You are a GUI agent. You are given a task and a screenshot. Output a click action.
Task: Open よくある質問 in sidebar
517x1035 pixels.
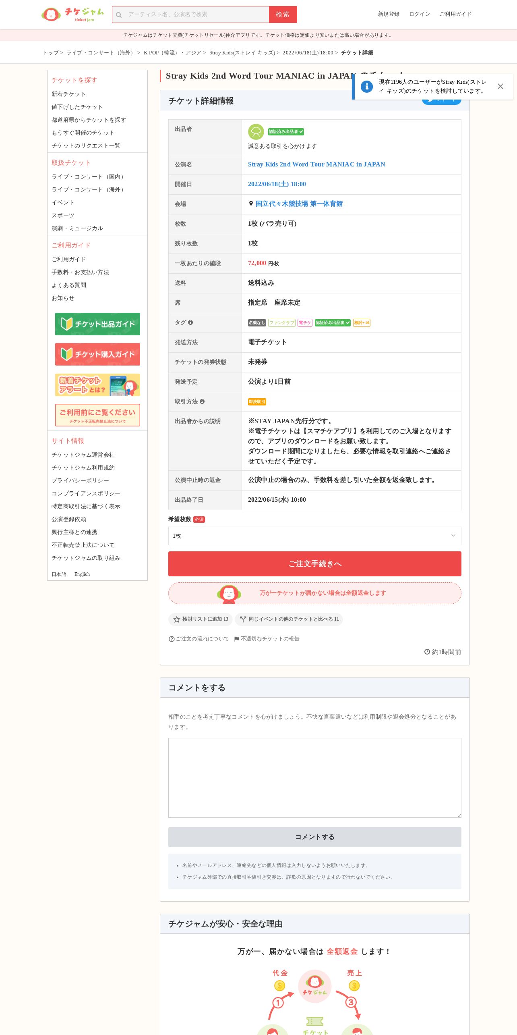tap(69, 285)
